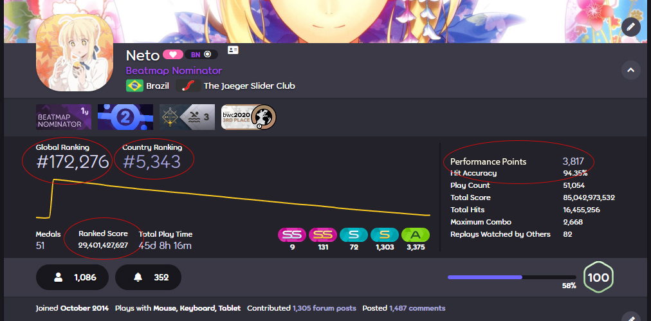The image size is (651, 321).
Task: Click the followers button showing 1,086
Action: (x=72, y=277)
